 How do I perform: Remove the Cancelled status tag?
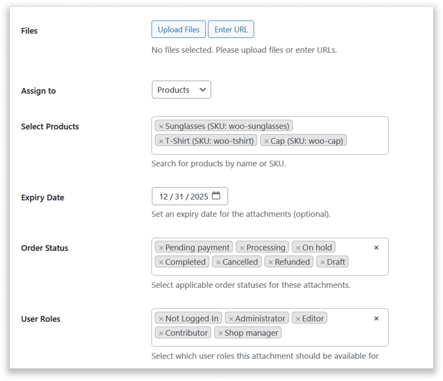(x=218, y=262)
